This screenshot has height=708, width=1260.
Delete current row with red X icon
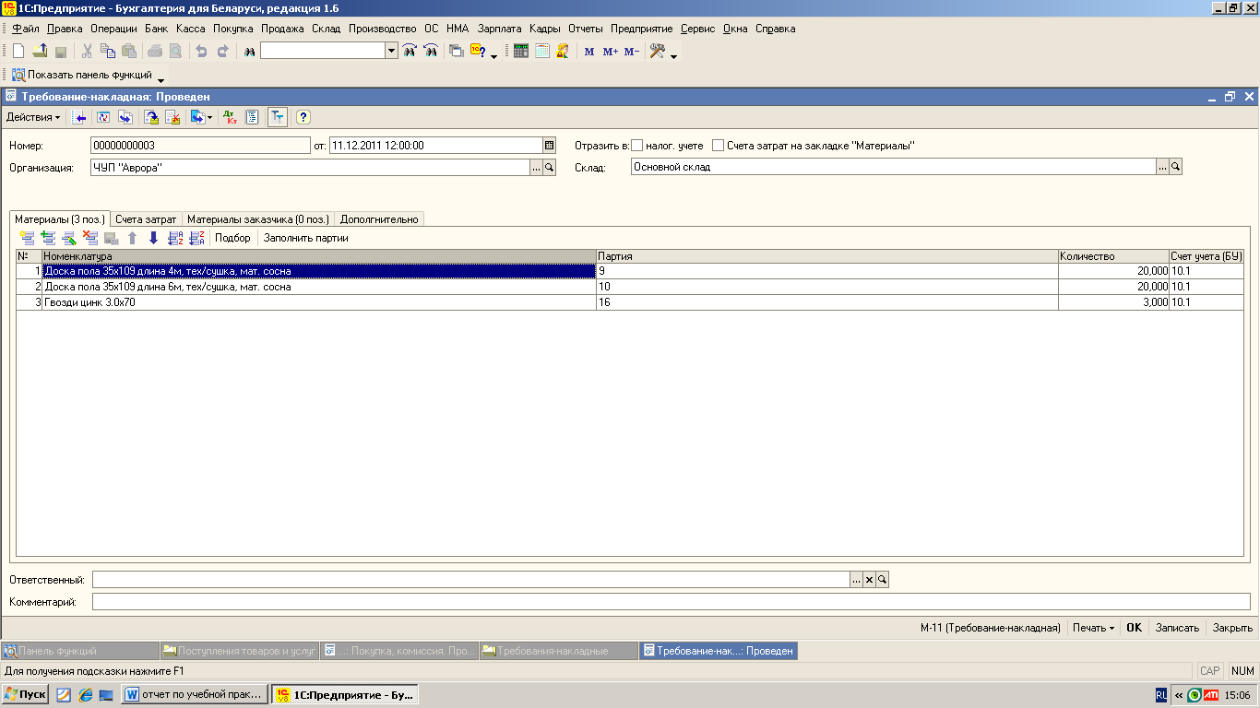(90, 238)
